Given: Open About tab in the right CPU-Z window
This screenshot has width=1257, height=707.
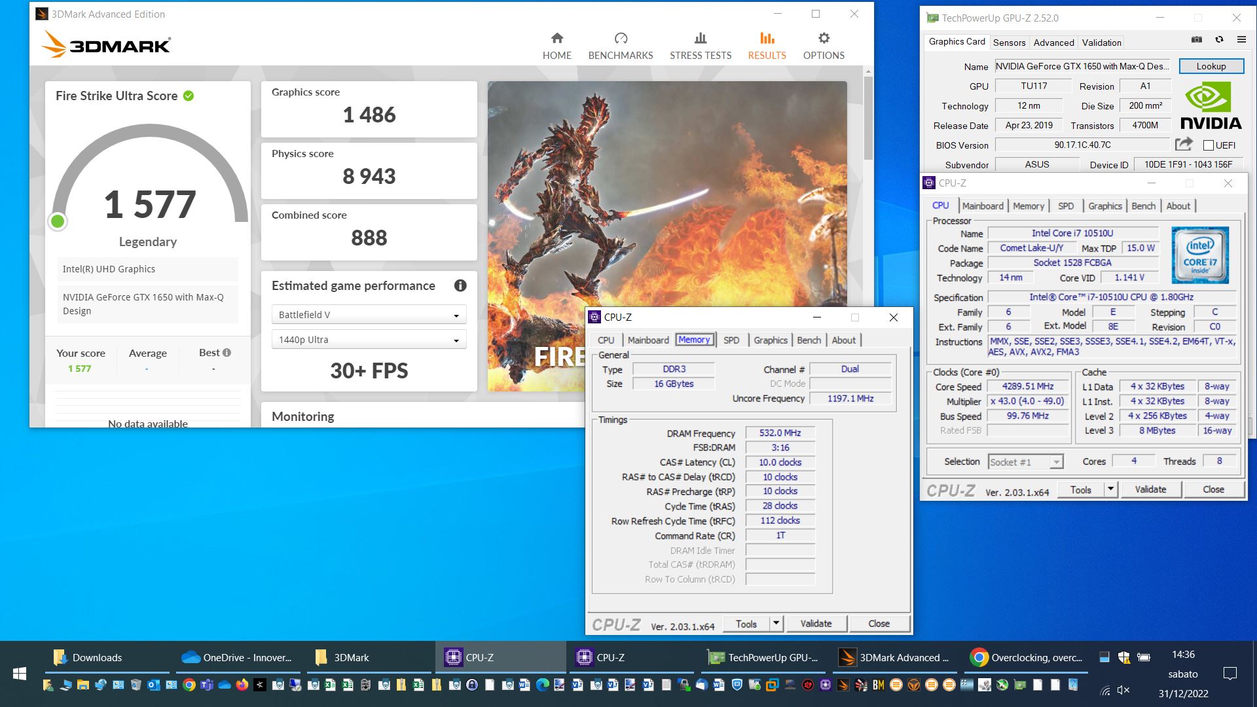Looking at the screenshot, I should (x=1178, y=206).
